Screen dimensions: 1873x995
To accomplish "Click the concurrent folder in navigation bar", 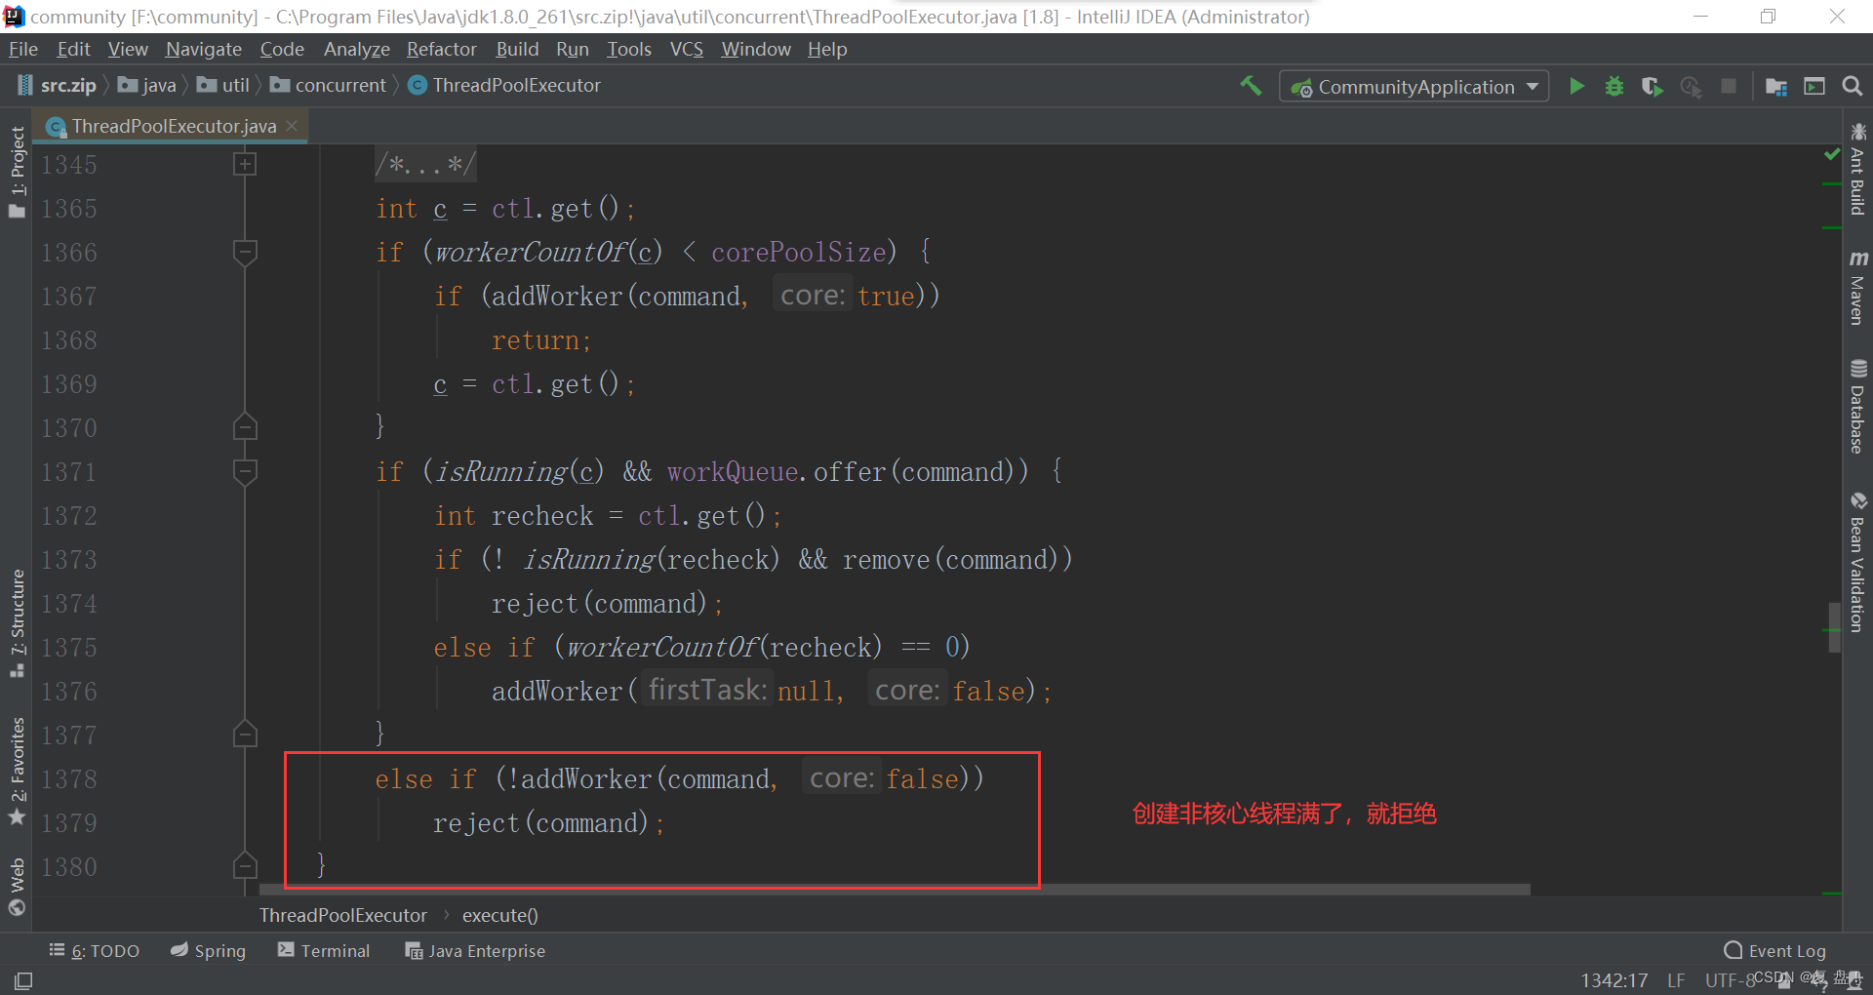I will [x=329, y=86].
